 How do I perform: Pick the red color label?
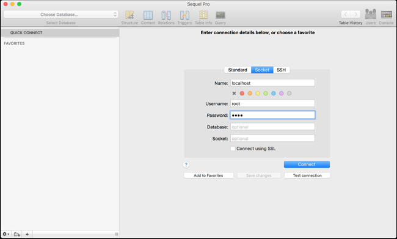click(242, 94)
